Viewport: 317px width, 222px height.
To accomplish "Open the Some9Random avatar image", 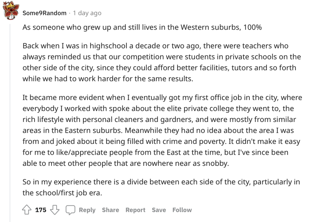I will (11, 11).
